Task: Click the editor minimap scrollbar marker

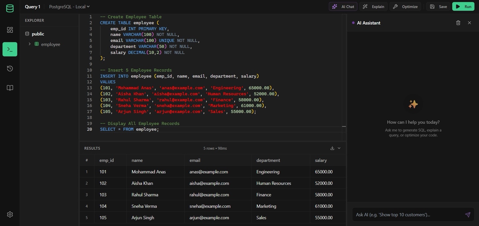Action: click(x=344, y=126)
